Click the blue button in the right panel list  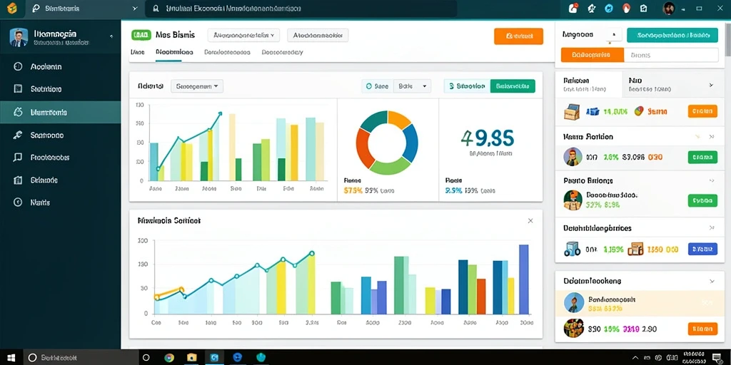(702, 249)
